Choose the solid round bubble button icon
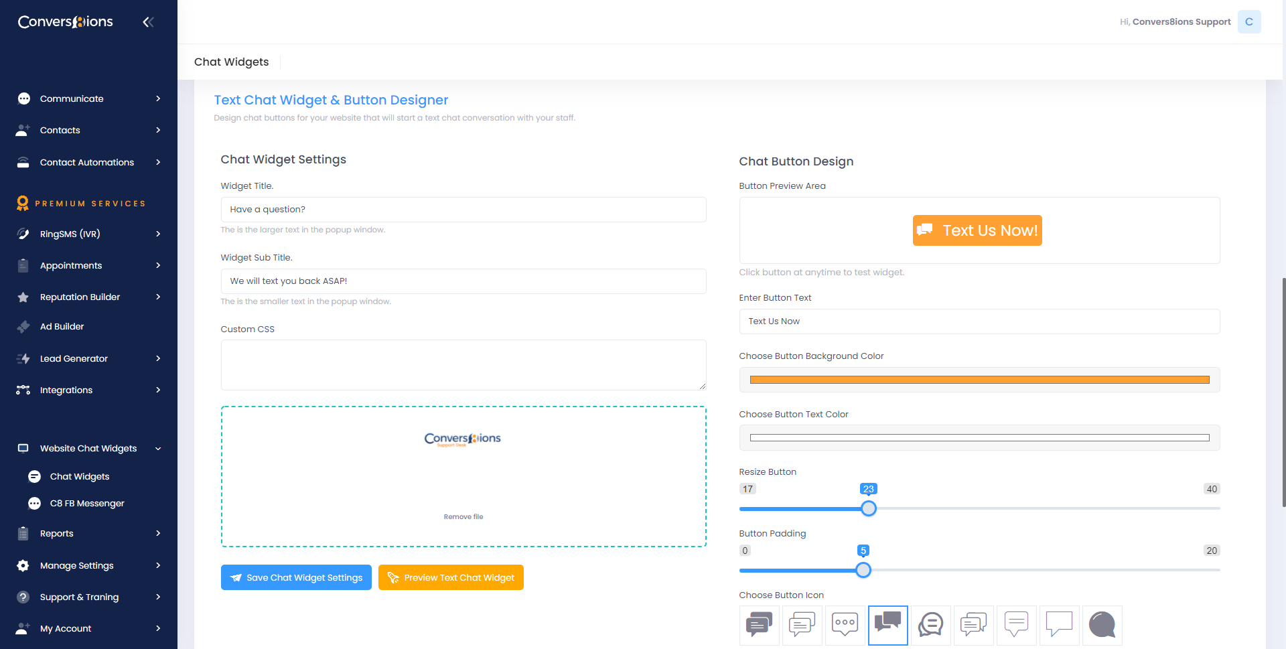 coord(1102,624)
